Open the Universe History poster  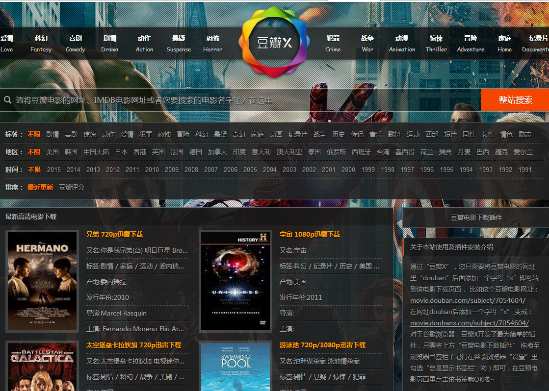pos(235,281)
